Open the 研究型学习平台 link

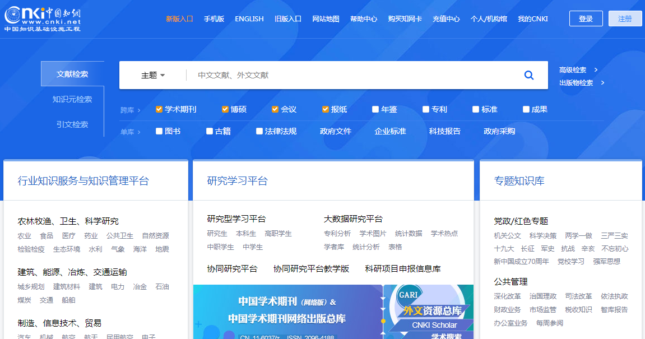[236, 219]
